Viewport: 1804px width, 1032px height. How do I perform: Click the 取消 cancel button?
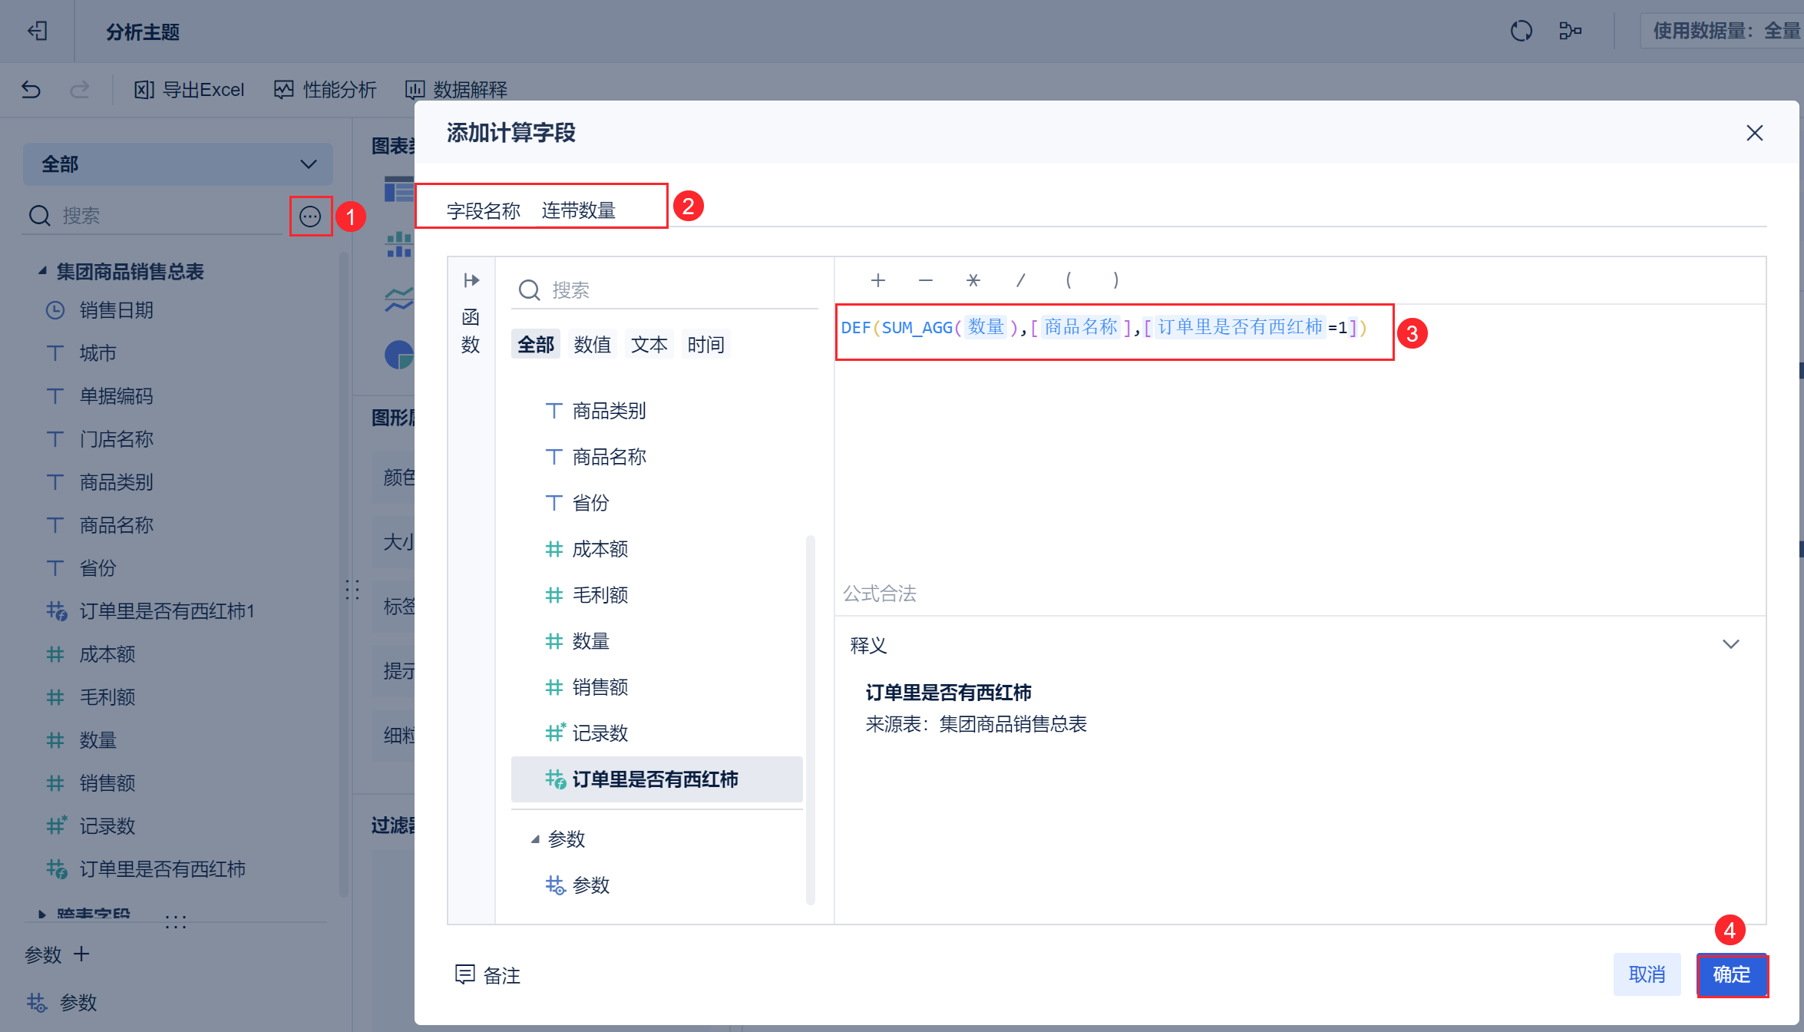click(1647, 974)
